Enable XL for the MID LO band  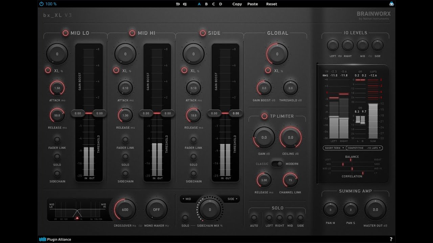click(x=48, y=70)
